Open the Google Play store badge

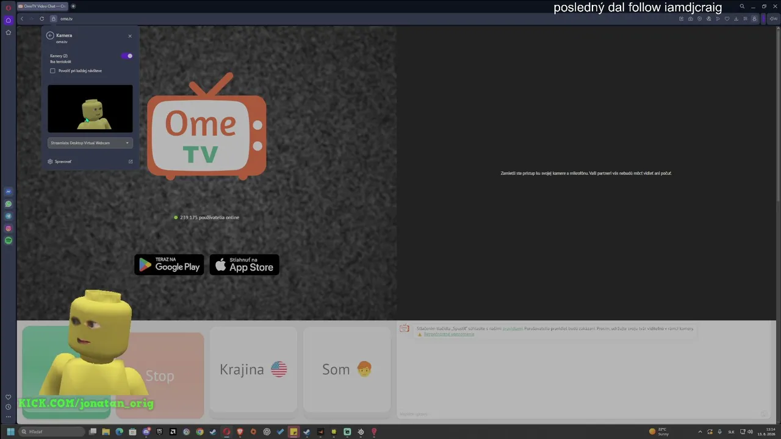point(169,265)
